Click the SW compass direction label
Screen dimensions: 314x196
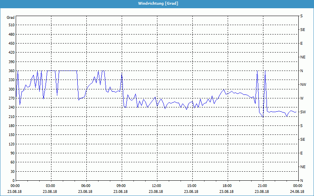303,112
